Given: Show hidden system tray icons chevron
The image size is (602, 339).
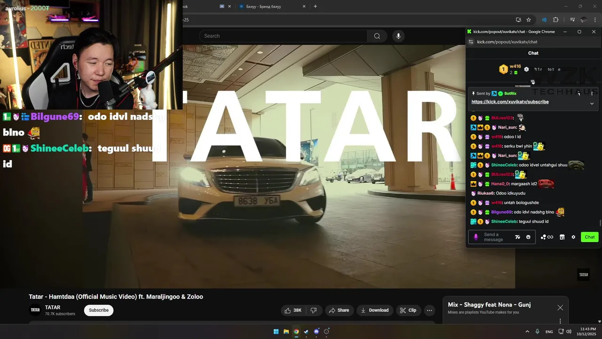Looking at the screenshot, I should 527,331.
